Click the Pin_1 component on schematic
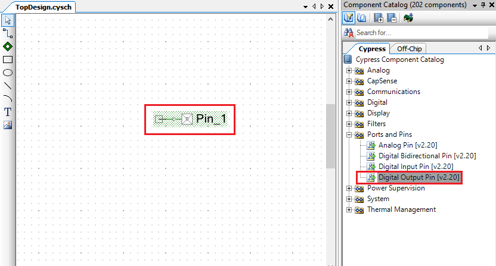Image resolution: width=496 pixels, height=266 pixels. [x=190, y=119]
